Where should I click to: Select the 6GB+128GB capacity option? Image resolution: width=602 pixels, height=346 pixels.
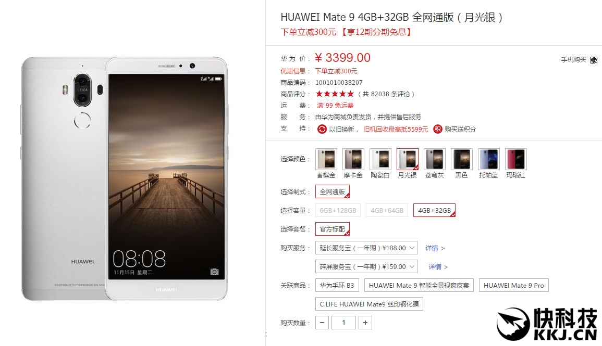click(x=338, y=210)
